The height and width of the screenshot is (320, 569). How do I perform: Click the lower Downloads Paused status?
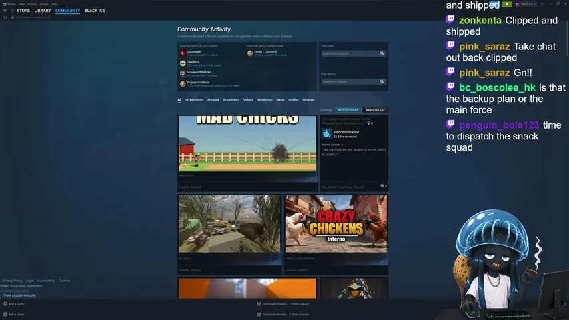(283, 314)
